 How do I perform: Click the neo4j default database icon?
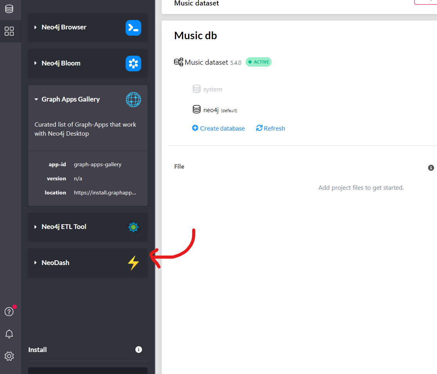(196, 109)
